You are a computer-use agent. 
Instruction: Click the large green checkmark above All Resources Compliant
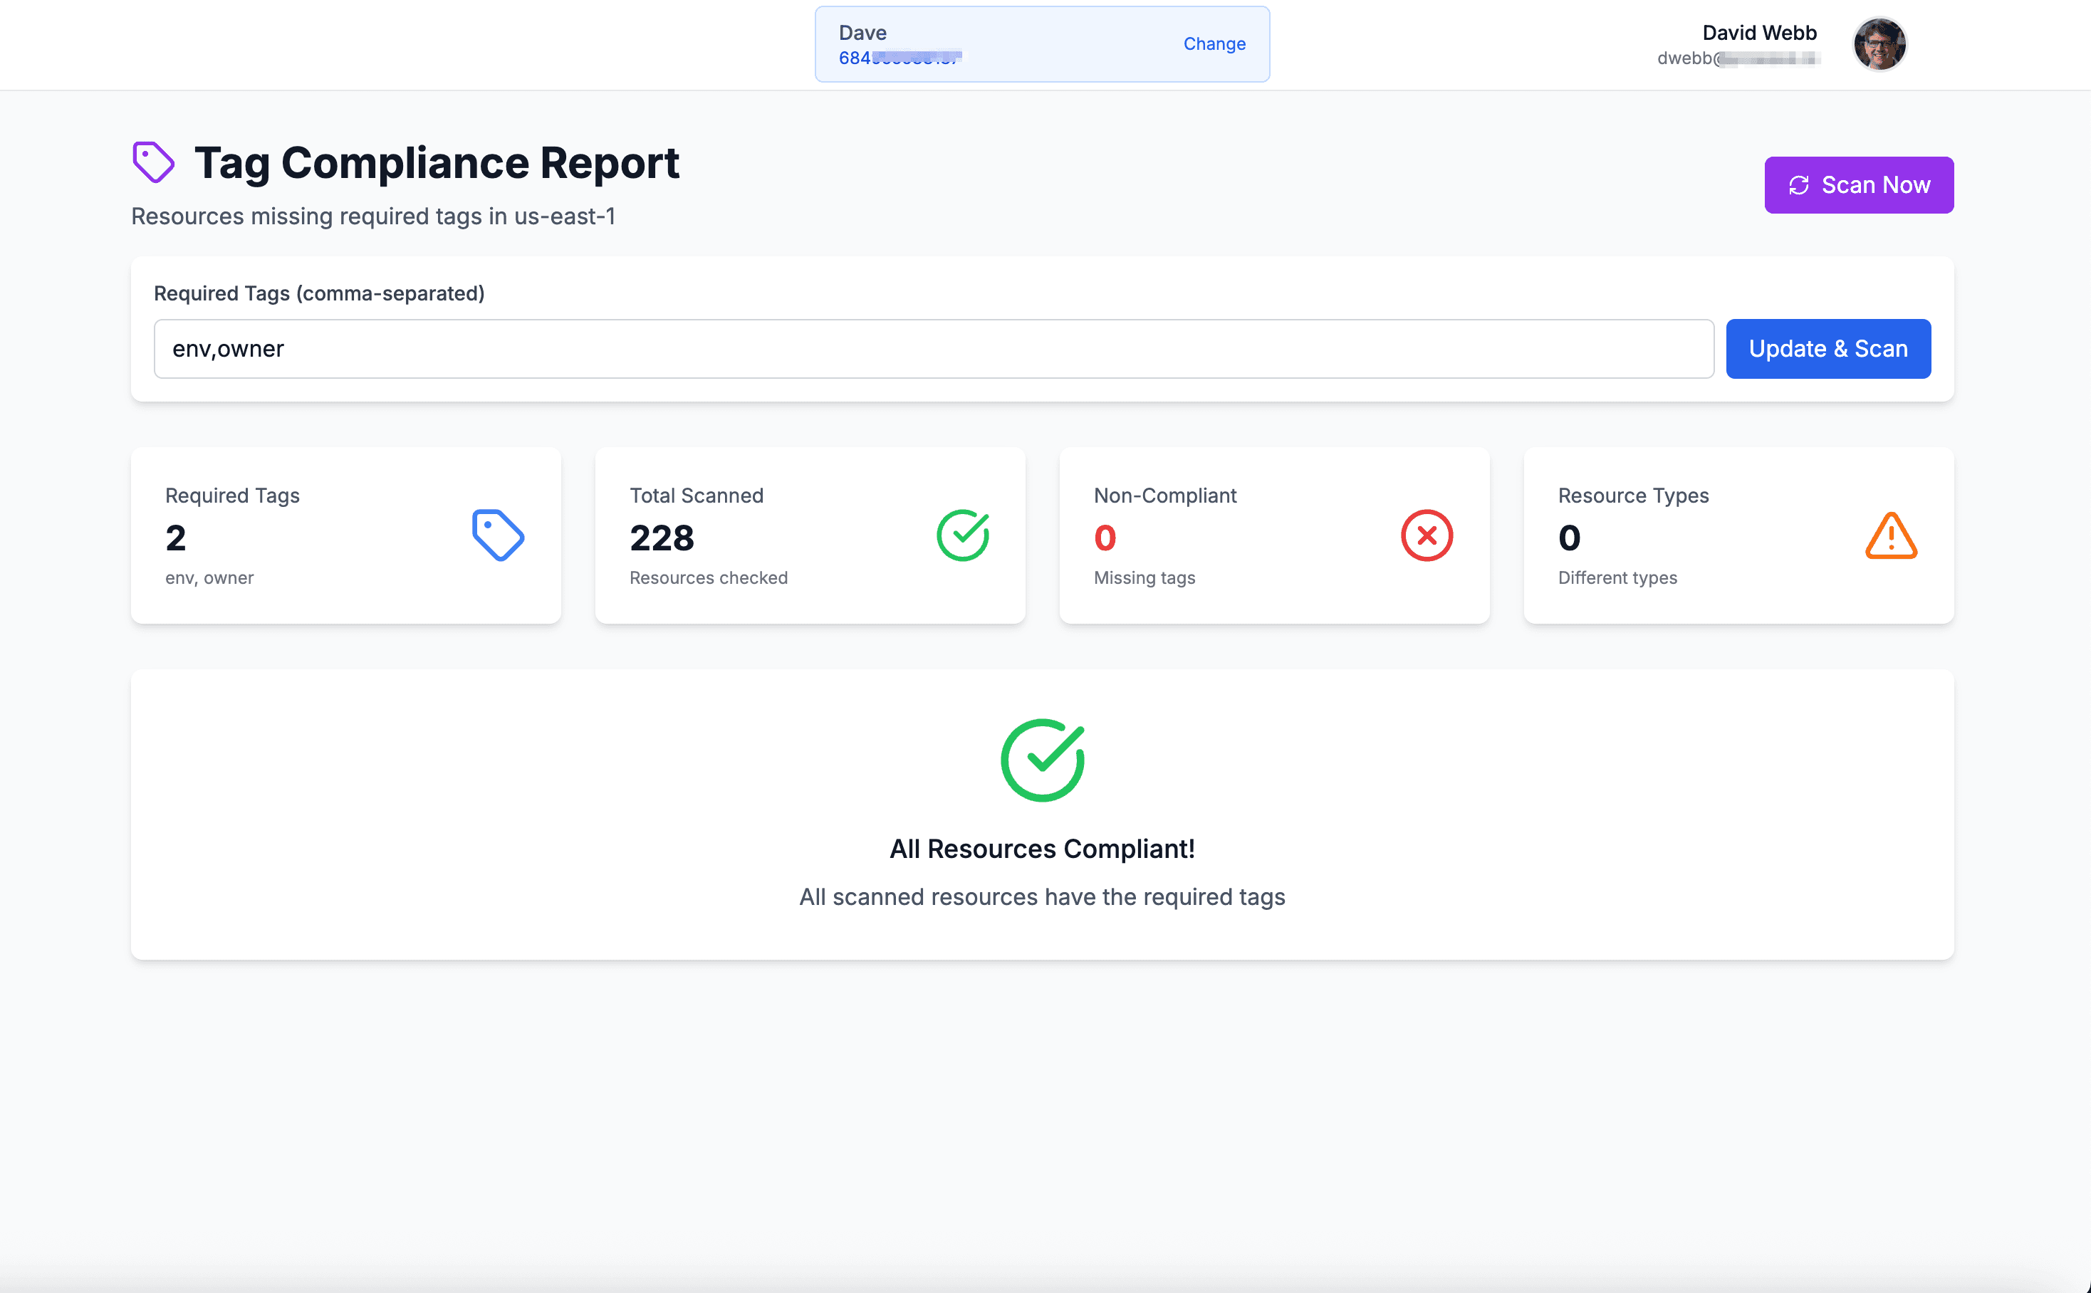point(1042,760)
